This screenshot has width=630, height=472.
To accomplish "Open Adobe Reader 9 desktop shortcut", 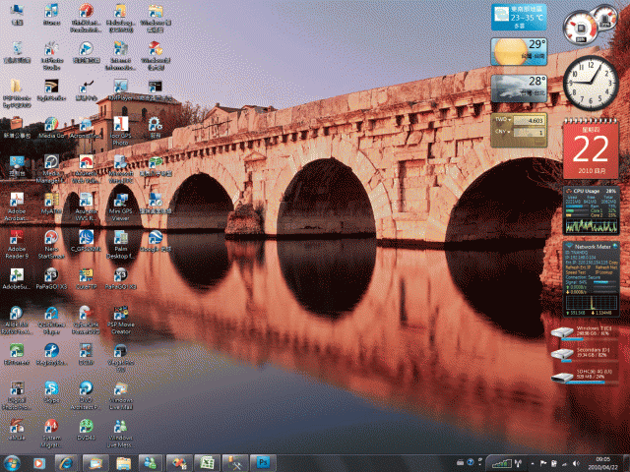I will (x=16, y=235).
